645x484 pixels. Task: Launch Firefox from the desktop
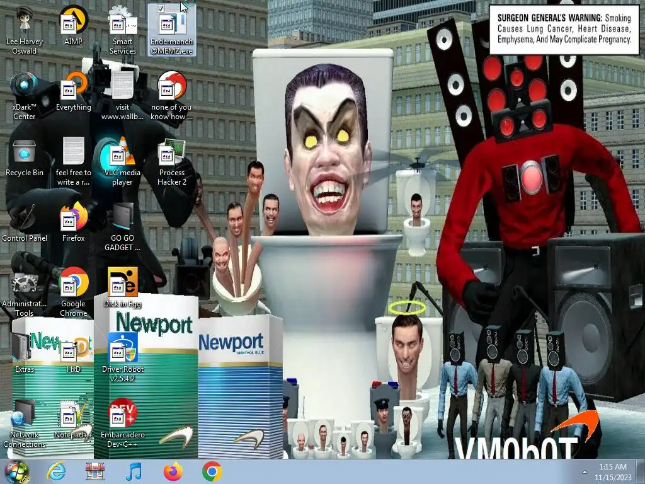73,222
